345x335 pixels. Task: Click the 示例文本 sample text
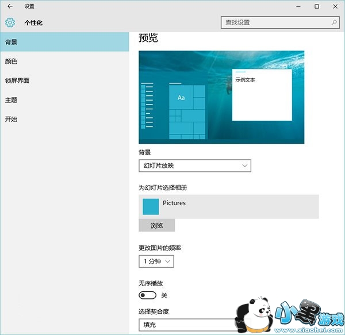tap(245, 80)
